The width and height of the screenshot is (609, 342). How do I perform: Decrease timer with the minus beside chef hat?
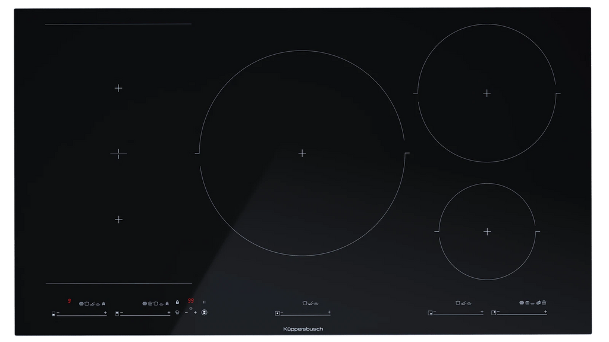pyautogui.click(x=186, y=312)
